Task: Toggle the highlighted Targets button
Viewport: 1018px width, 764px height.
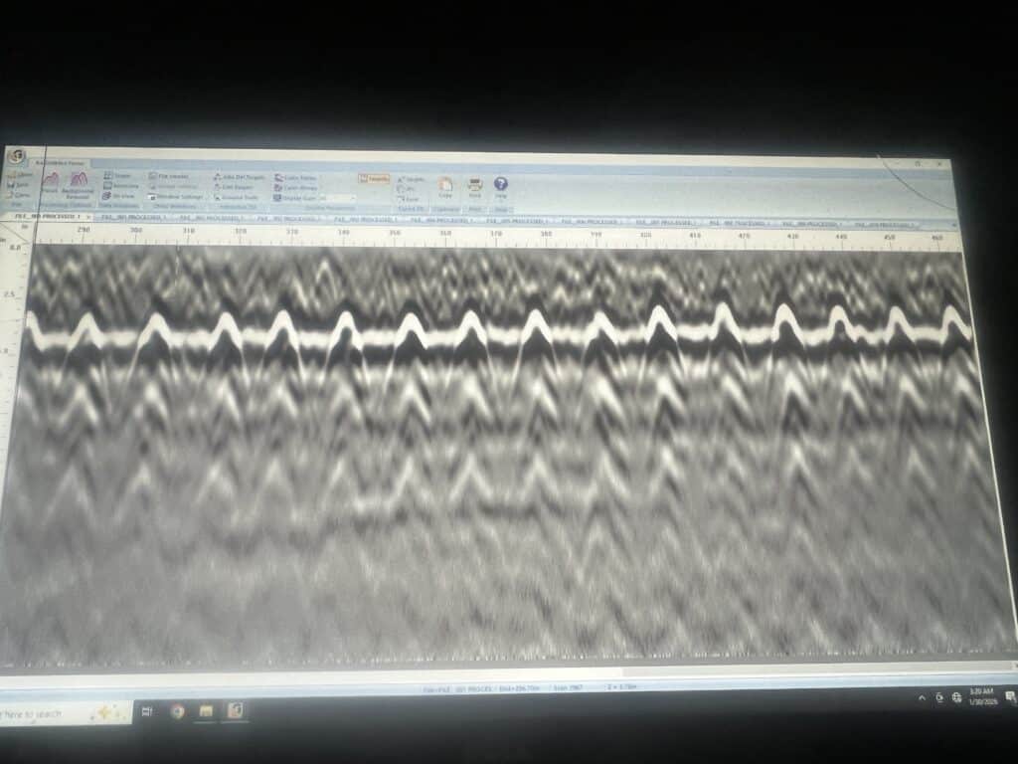Action: (374, 179)
